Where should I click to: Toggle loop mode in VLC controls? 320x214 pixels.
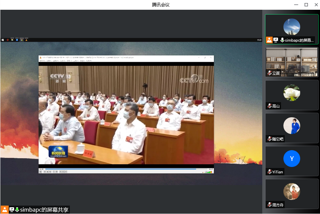63,172
